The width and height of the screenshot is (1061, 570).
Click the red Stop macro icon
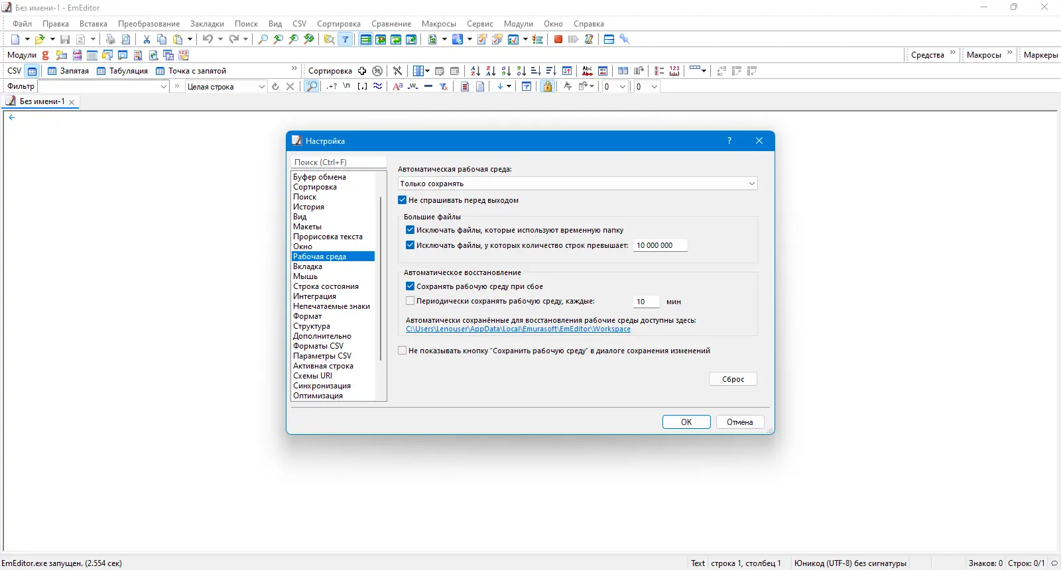click(558, 39)
